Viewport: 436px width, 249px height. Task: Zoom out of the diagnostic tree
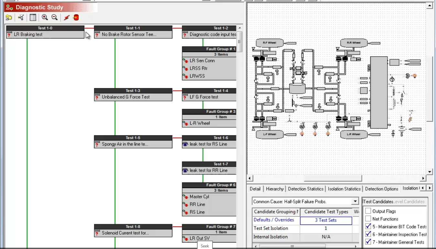[54, 18]
